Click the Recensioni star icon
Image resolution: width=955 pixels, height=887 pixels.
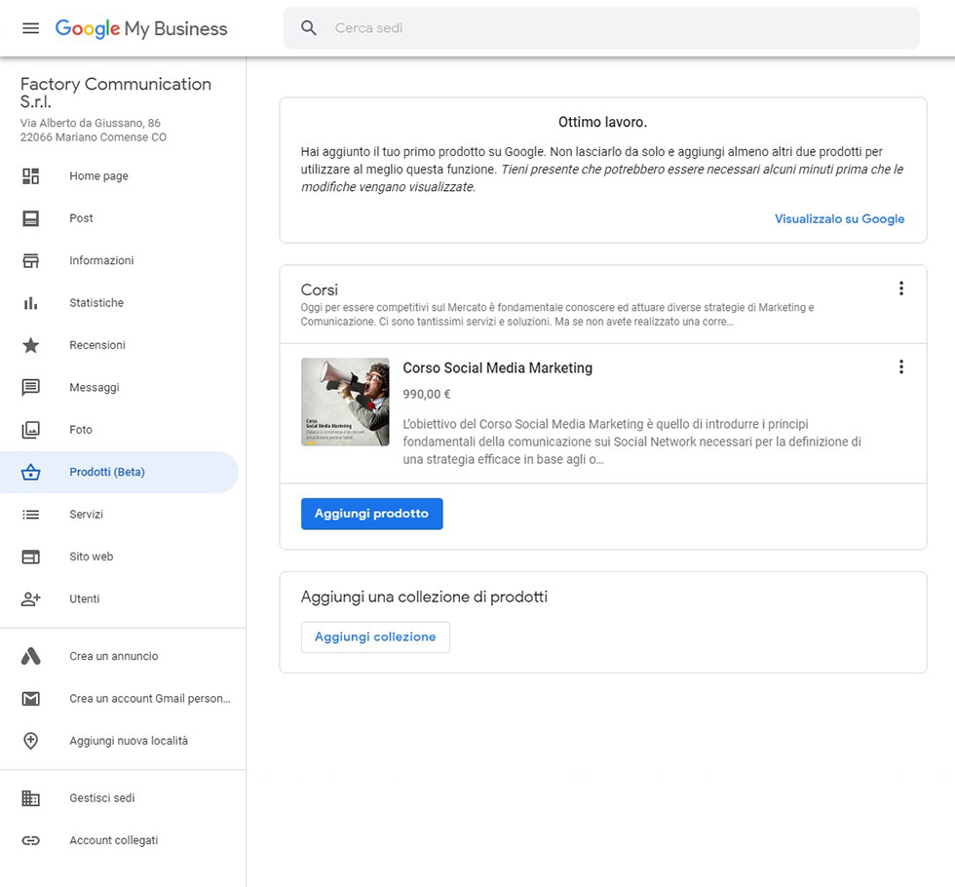[30, 345]
